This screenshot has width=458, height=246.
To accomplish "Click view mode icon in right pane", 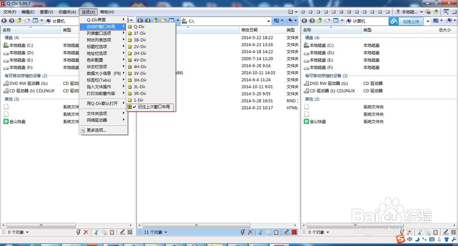I will click(336, 21).
